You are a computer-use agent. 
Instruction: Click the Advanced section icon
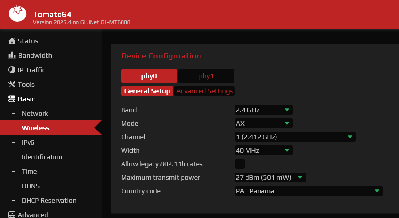(12, 215)
